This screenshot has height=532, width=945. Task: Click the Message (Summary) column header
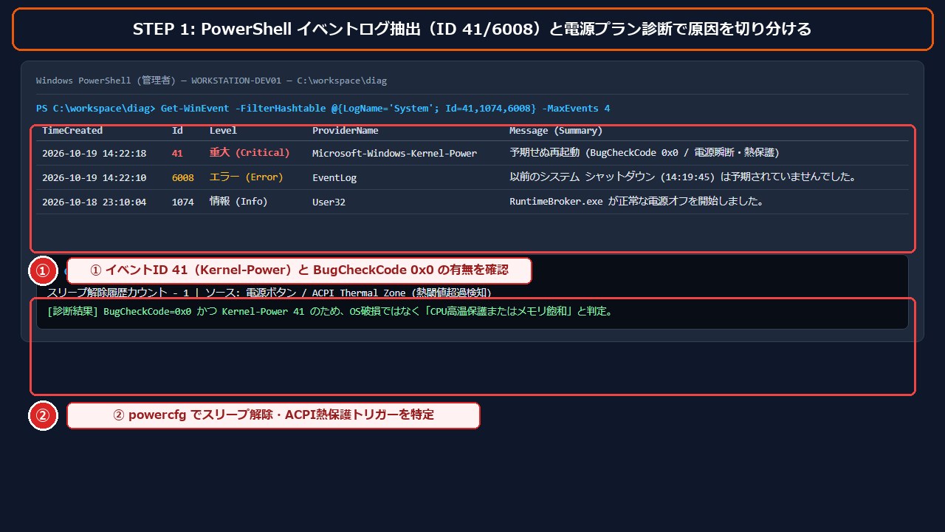coord(556,131)
